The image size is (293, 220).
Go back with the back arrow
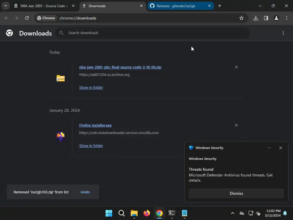point(6,18)
